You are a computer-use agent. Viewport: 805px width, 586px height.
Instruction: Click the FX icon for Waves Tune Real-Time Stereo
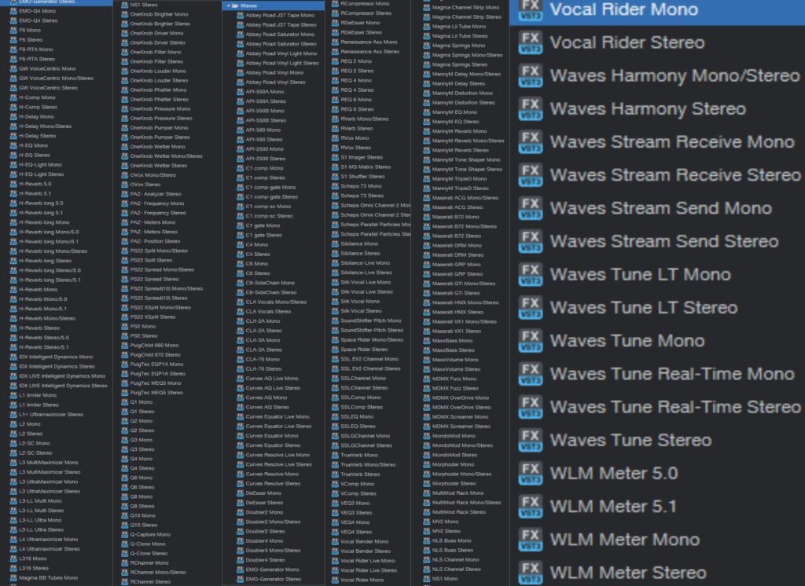tap(531, 407)
